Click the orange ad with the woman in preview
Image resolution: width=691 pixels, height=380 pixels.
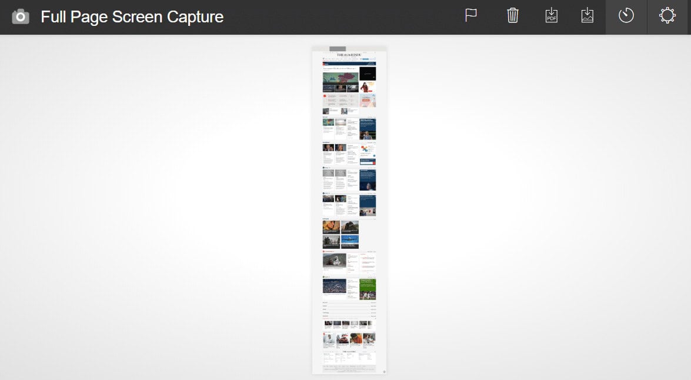tap(367, 89)
